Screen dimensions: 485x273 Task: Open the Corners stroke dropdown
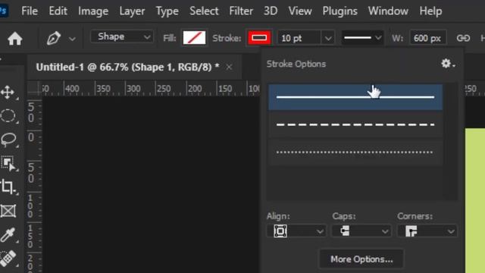pyautogui.click(x=427, y=231)
